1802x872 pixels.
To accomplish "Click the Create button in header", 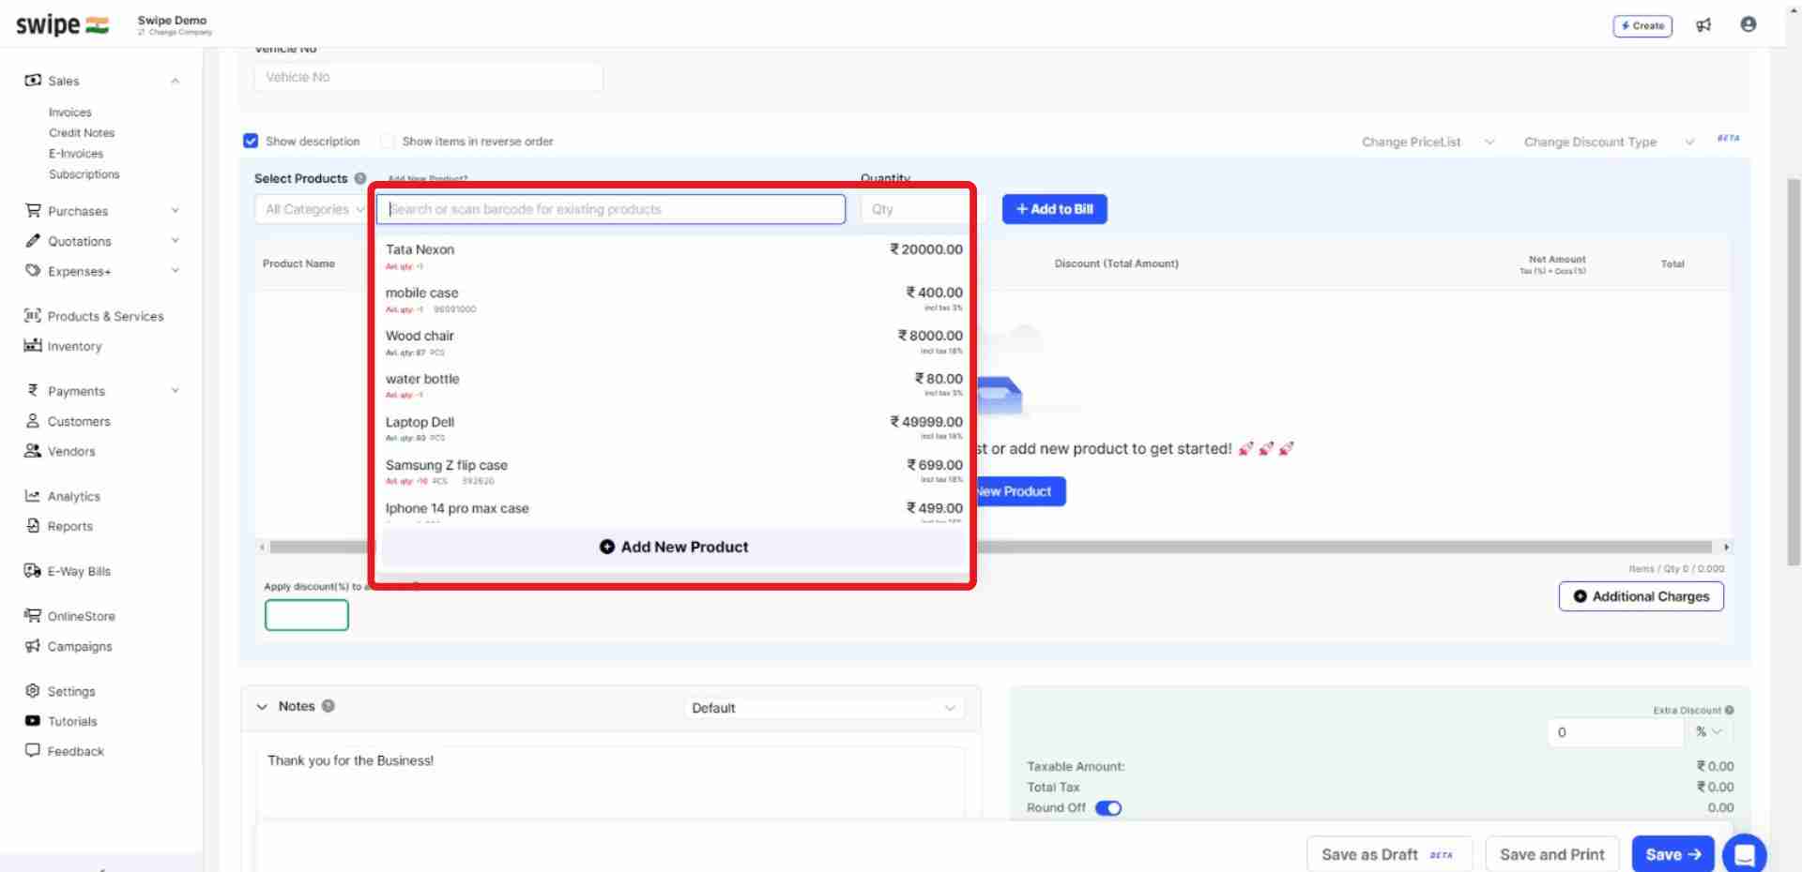I will click(1642, 25).
